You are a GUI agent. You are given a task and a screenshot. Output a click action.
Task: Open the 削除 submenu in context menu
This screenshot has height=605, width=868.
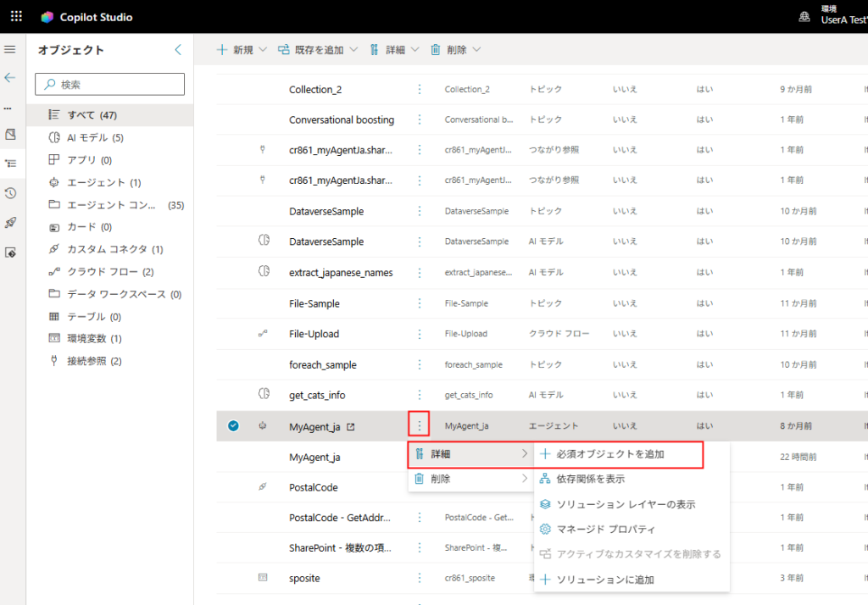[x=470, y=479]
